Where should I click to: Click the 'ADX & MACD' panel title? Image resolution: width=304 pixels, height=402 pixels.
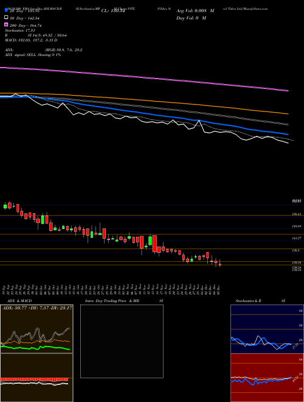point(19,301)
